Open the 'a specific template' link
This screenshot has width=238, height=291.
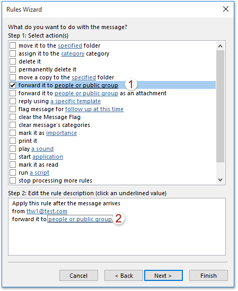tap(75, 102)
